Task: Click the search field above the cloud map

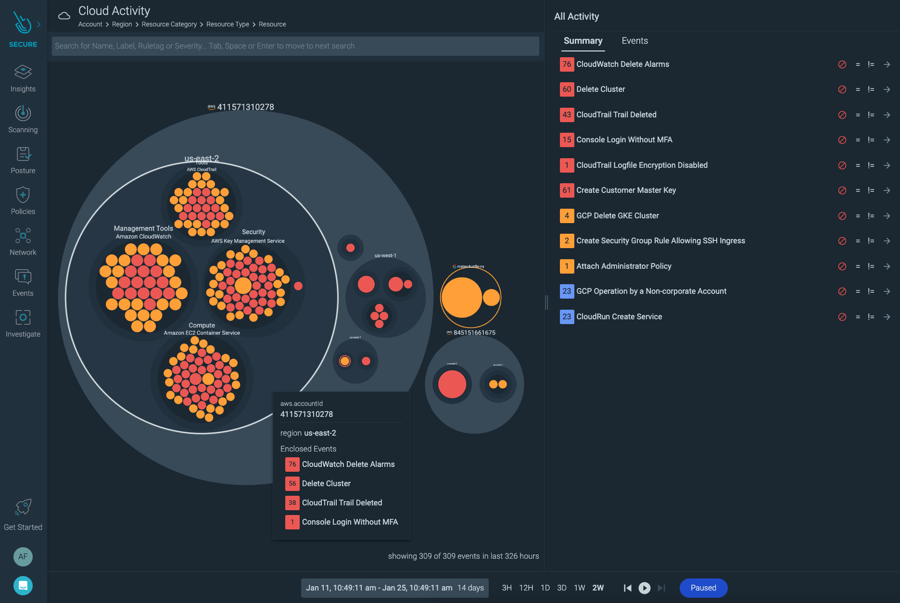Action: pyautogui.click(x=294, y=46)
